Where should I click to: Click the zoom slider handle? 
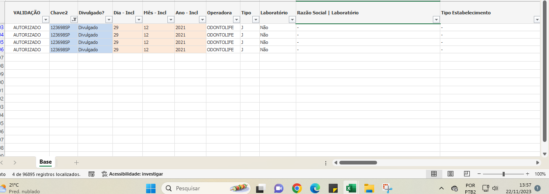tap(503, 174)
